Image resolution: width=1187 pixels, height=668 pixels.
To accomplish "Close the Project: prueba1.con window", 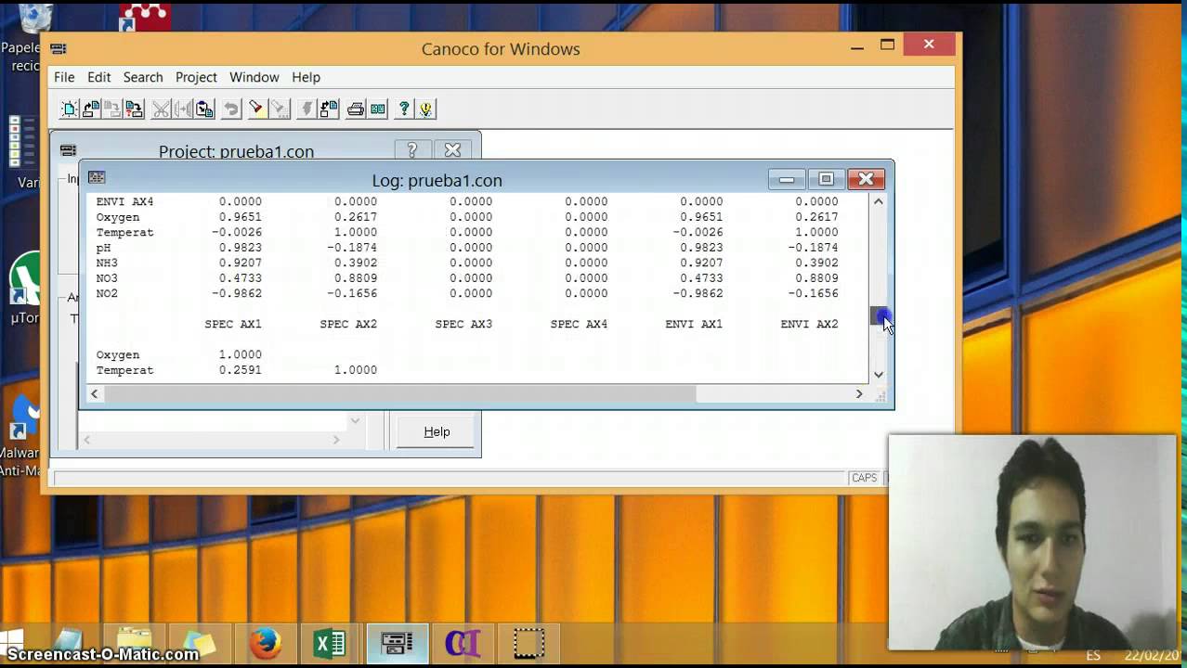I will [x=452, y=150].
